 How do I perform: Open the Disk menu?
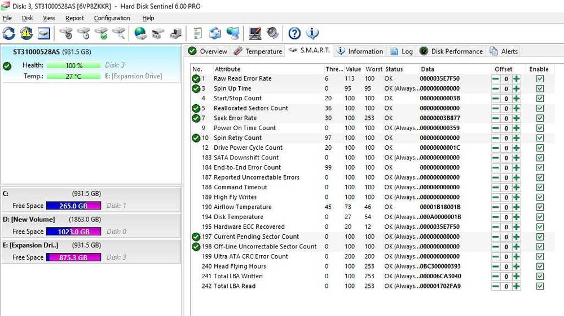point(27,18)
